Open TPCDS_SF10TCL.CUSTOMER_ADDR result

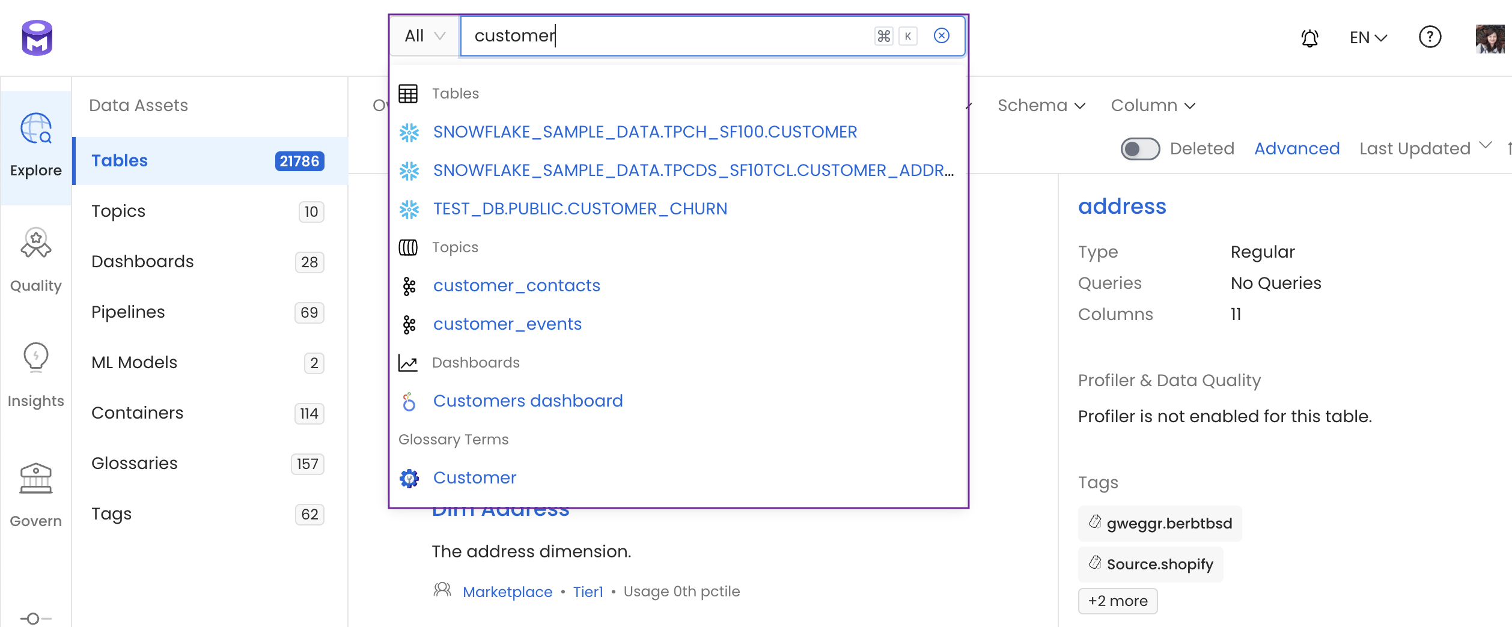694,171
